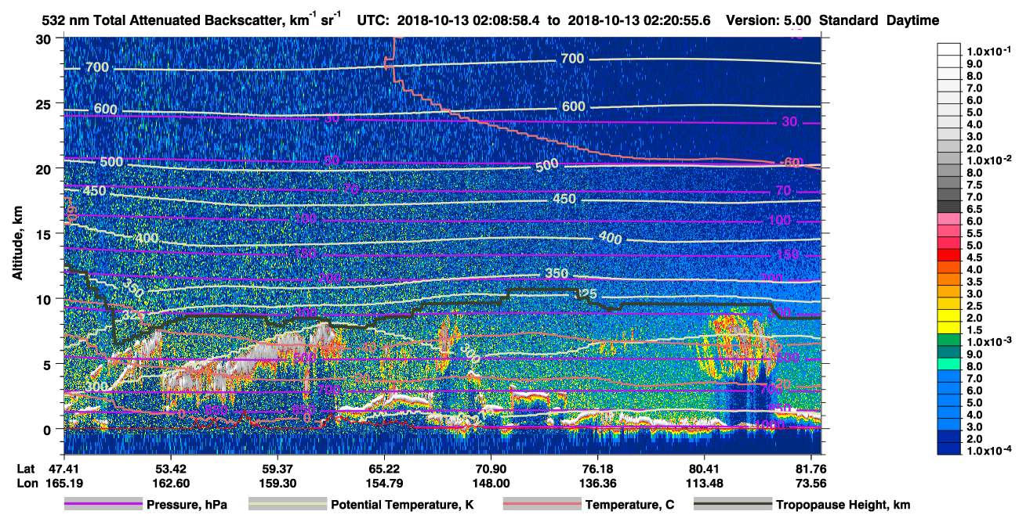
Task: Click color scale label "1.5"
Action: click(974, 330)
